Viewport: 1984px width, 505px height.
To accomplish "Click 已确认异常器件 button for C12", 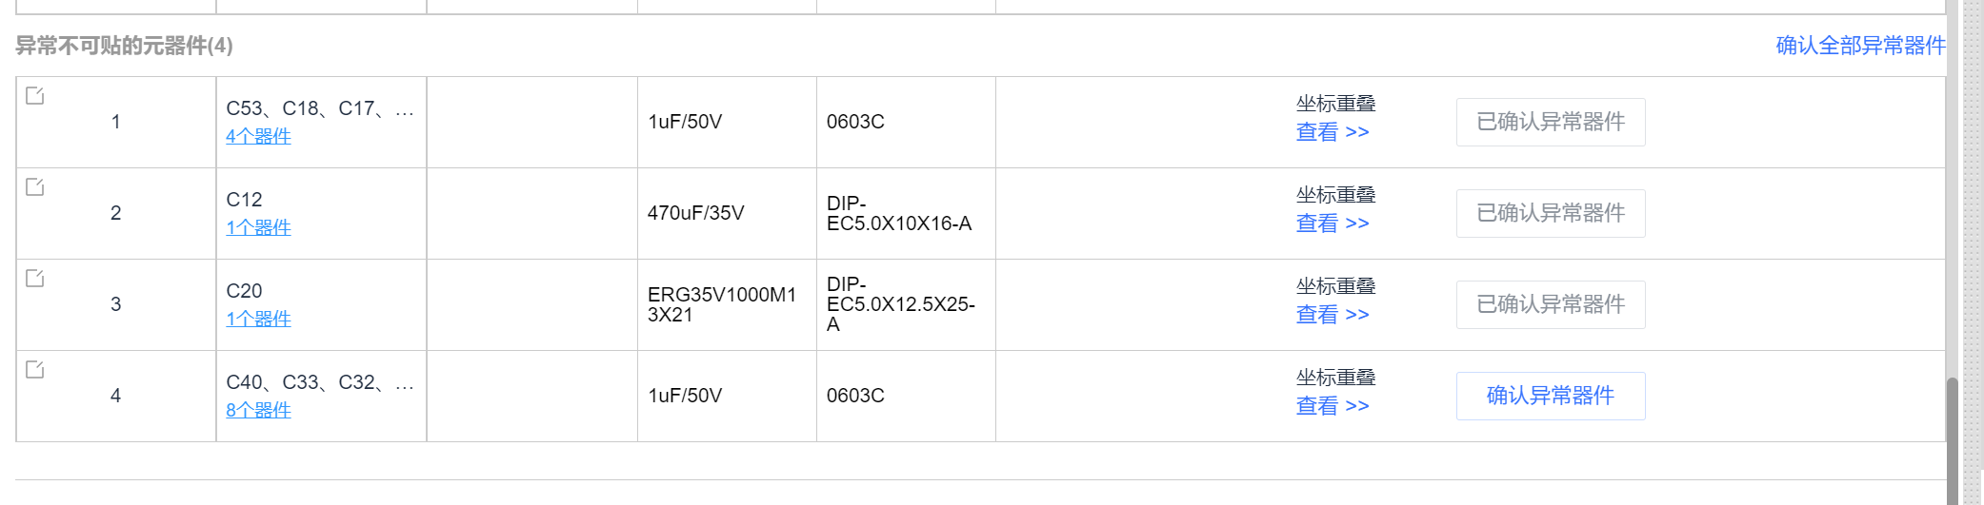I will point(1550,213).
